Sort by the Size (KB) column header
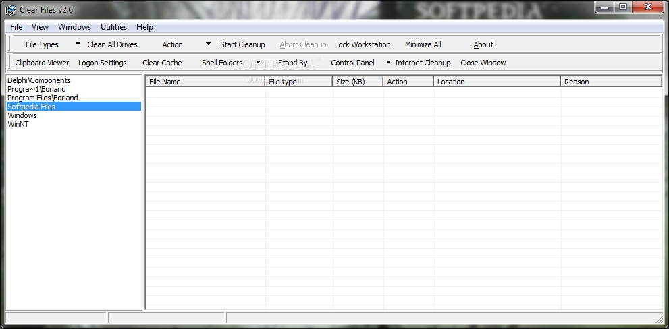Image resolution: width=669 pixels, height=329 pixels. pos(358,82)
